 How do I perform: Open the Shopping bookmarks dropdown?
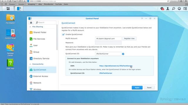point(32,4)
